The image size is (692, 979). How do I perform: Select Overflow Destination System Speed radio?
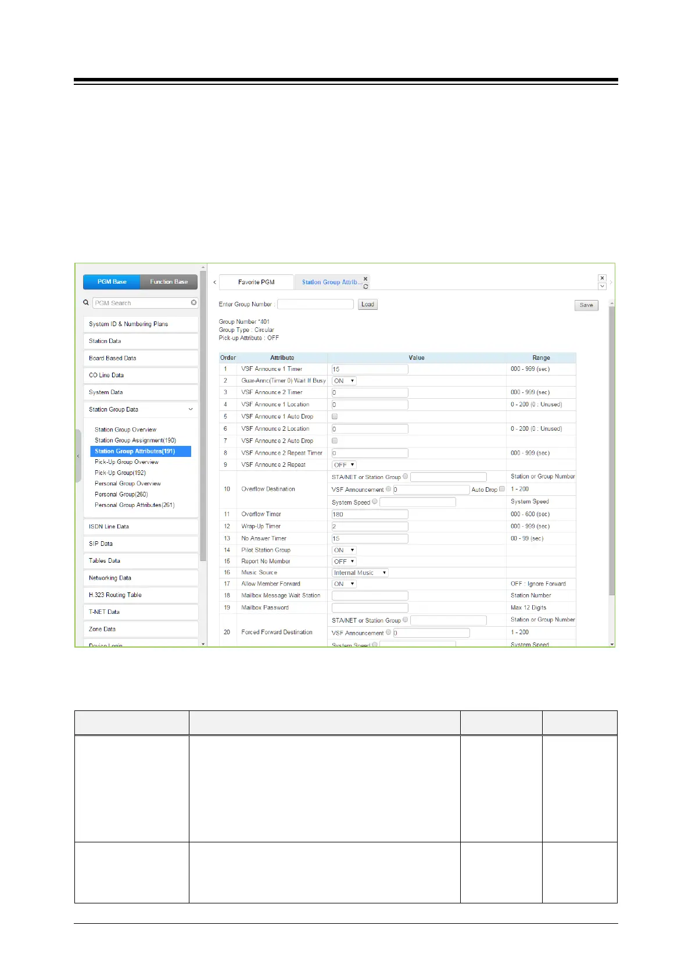pyautogui.click(x=375, y=502)
